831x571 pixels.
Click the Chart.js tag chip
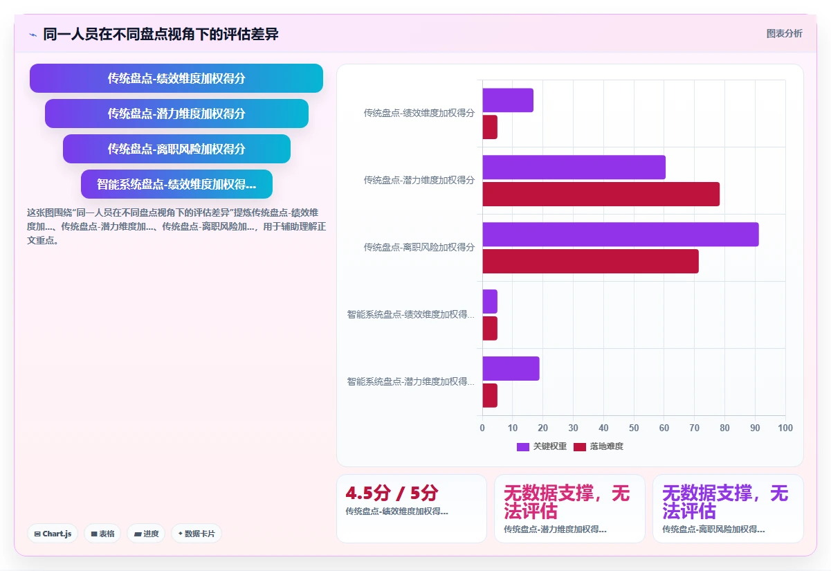pos(53,534)
